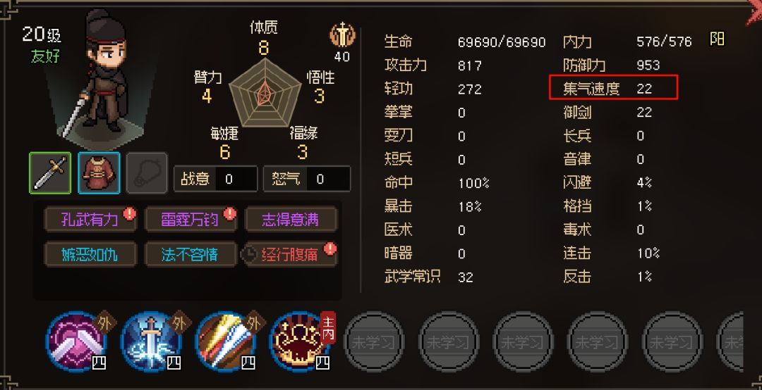Select the lightning sword skill icon
This screenshot has height=390, width=762.
coord(151,341)
